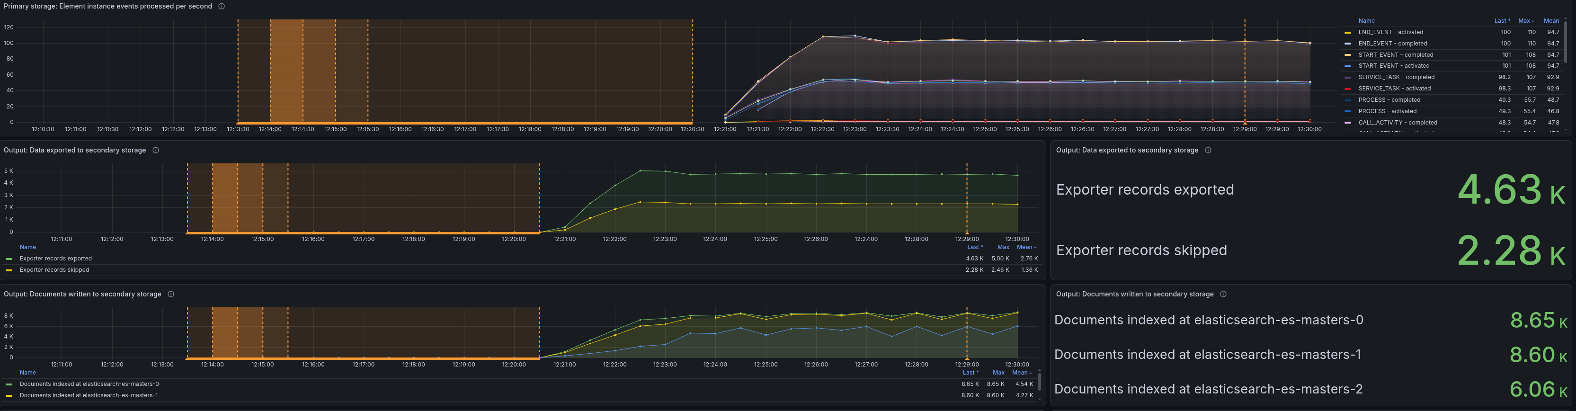This screenshot has width=1576, height=411.
Task: Sort element events legend by Last
Action: [x=1502, y=21]
